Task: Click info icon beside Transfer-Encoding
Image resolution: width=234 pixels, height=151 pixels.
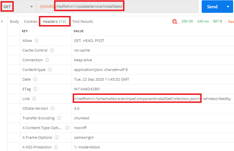Action: 59,118
